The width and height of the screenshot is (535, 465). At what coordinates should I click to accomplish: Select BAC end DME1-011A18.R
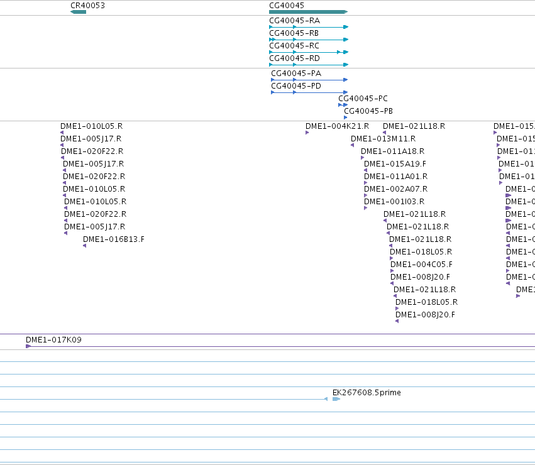[x=393, y=151]
